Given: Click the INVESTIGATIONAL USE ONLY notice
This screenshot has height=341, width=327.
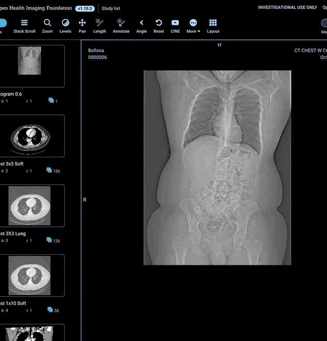Looking at the screenshot, I should pyautogui.click(x=287, y=7).
